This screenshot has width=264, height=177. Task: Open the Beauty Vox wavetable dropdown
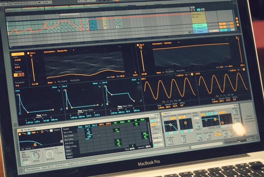[66, 51]
